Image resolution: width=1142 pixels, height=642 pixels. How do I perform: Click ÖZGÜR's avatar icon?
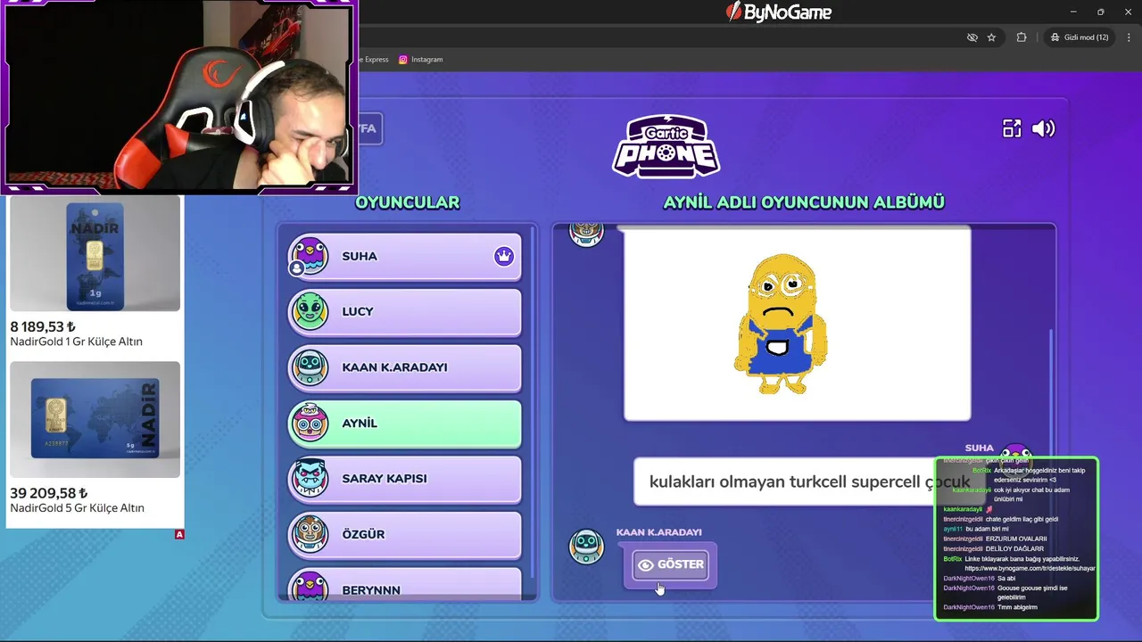pyautogui.click(x=310, y=534)
